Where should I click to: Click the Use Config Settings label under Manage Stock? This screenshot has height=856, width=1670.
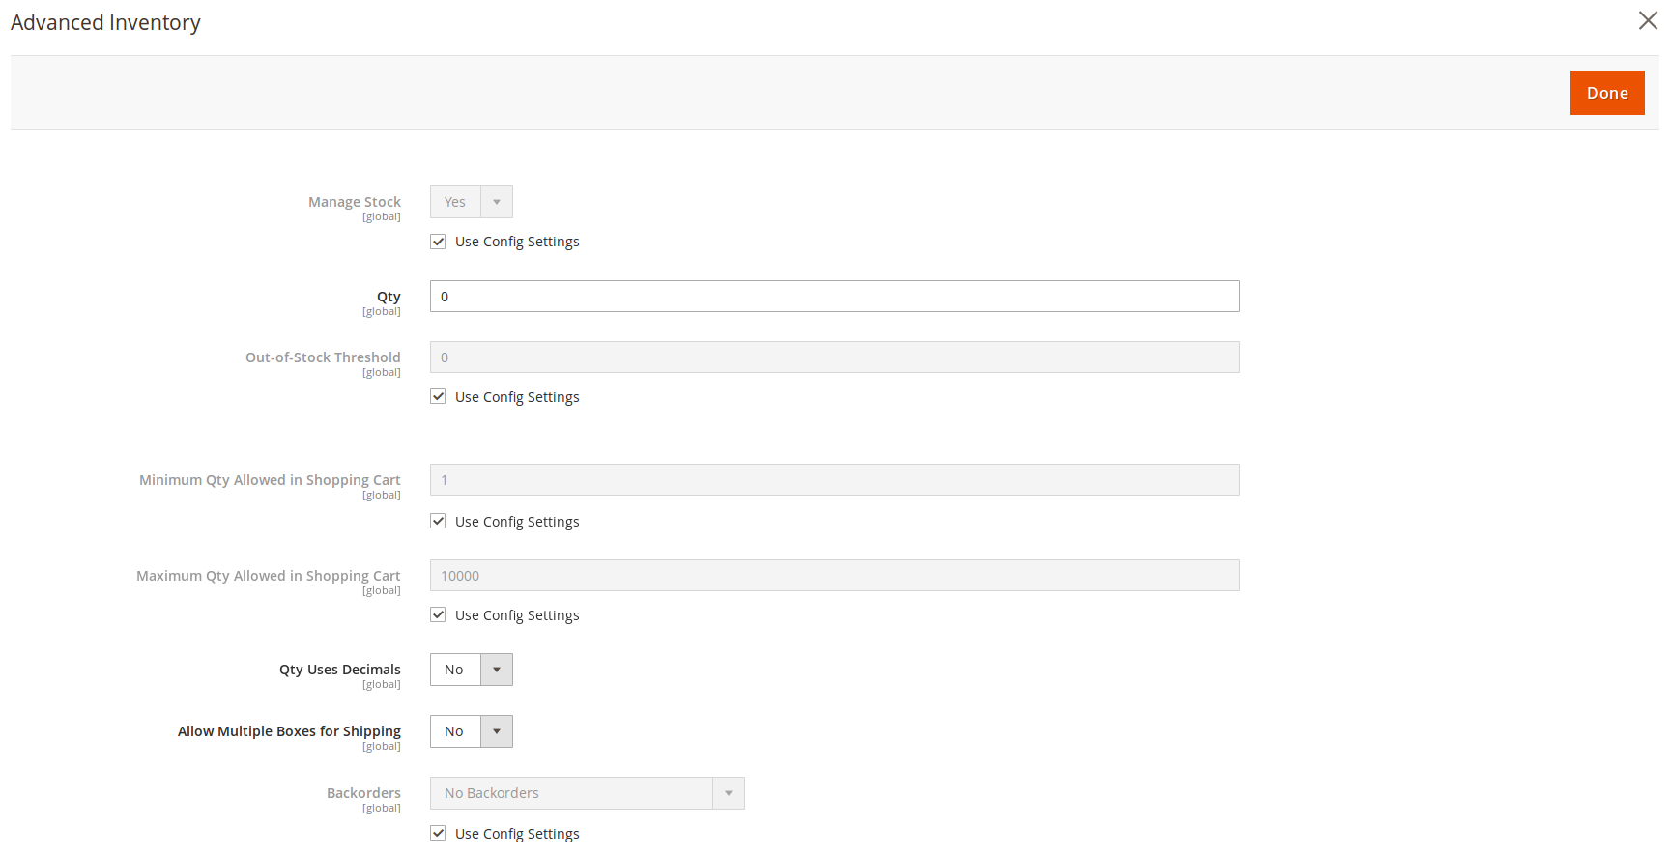517,242
